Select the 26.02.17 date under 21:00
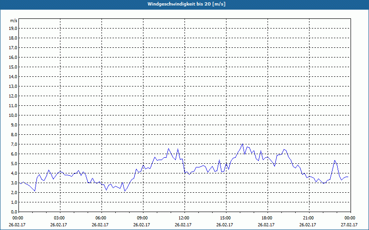Viewport: 369px width, 230px height. point(308,224)
